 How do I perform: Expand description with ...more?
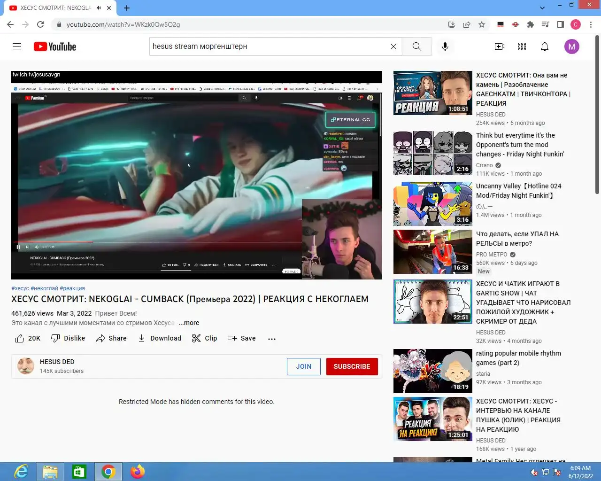point(189,323)
